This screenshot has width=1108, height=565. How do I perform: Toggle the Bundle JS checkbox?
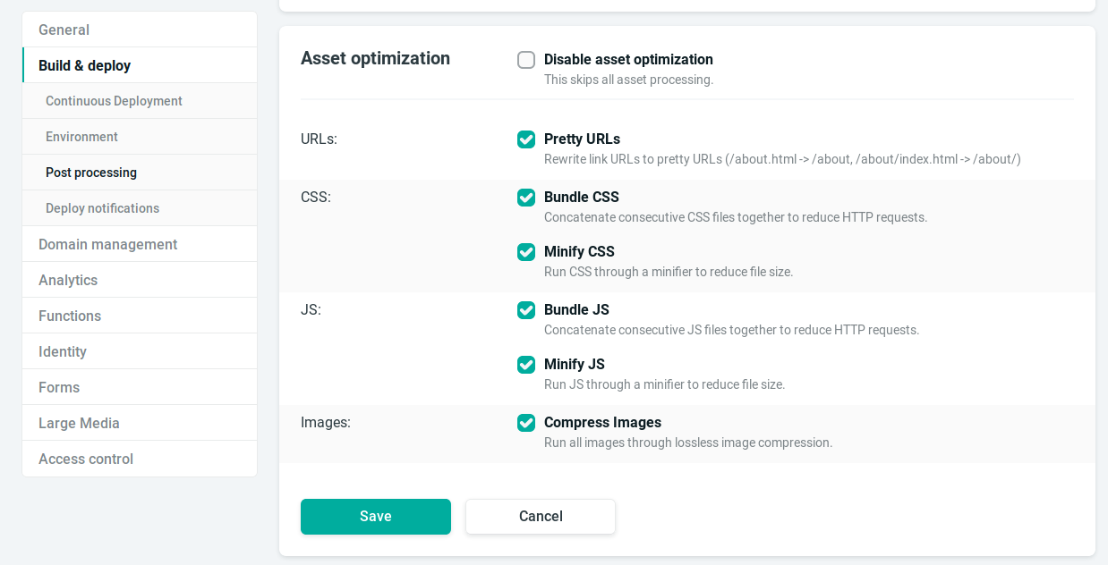pos(526,310)
